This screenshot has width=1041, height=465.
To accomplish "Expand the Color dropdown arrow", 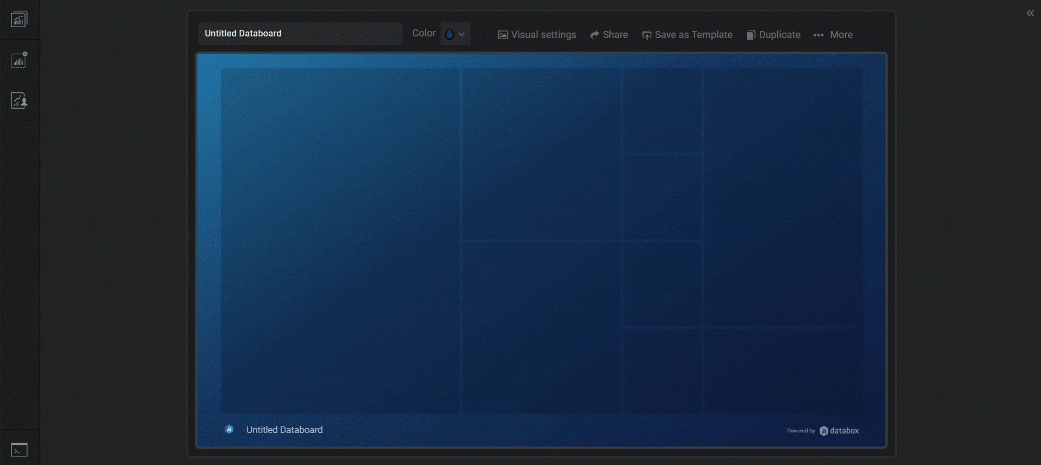I will [462, 34].
